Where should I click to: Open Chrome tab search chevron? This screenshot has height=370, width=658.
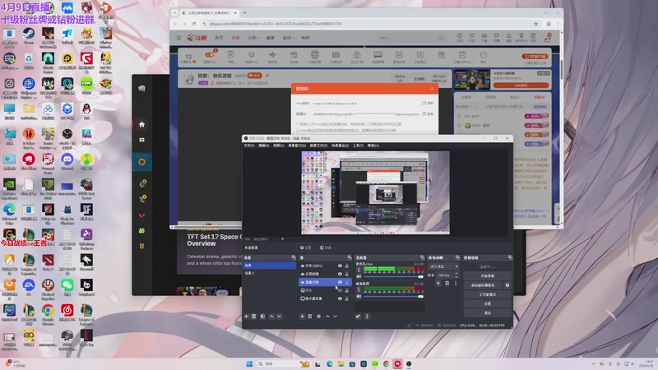(x=175, y=13)
